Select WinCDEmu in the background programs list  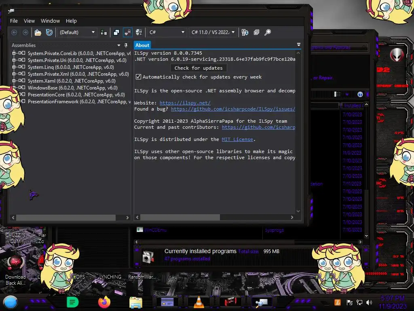coord(155,230)
